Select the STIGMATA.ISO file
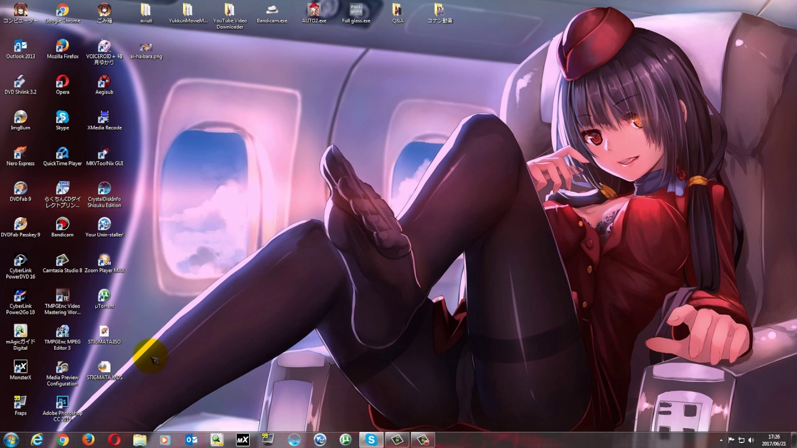Screen dimensions: 797x448 point(105,335)
